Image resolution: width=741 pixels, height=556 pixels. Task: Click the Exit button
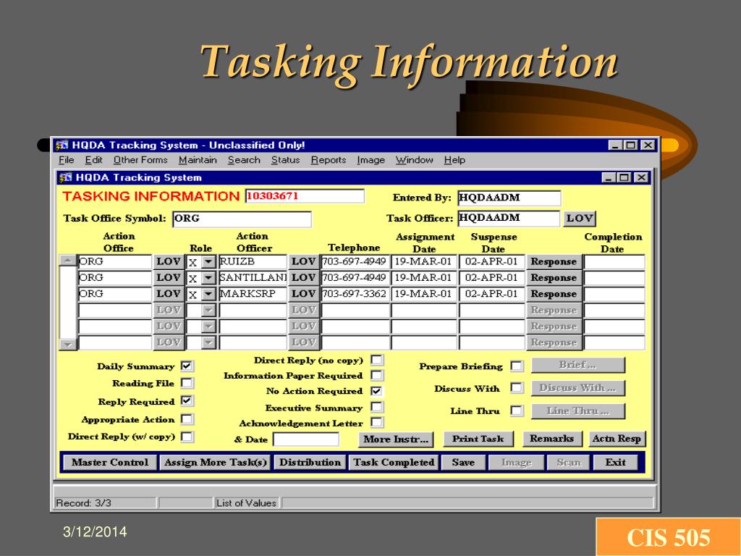[x=615, y=463]
